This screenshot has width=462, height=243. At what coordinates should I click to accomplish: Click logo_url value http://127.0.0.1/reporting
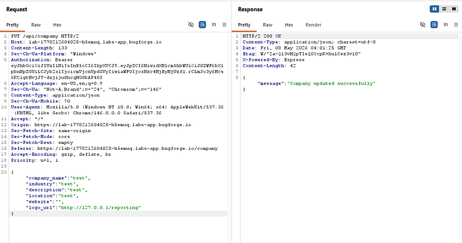(100, 207)
